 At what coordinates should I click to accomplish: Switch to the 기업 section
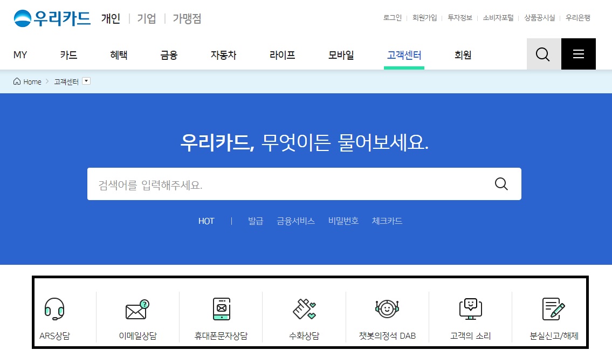point(147,18)
